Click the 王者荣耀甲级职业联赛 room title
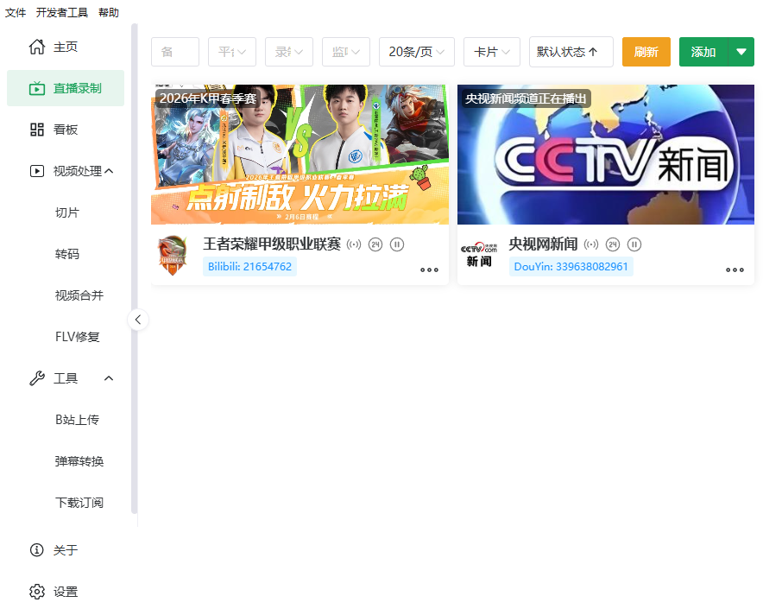Viewport: 763px width, 615px height. tap(272, 244)
